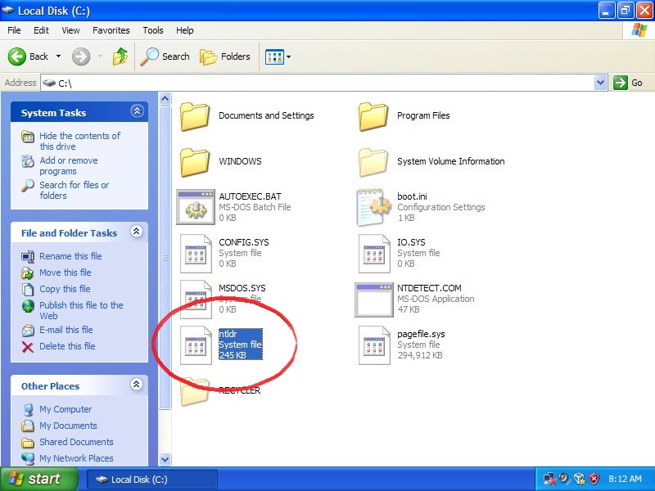The width and height of the screenshot is (655, 491).
Task: Click the left pane scroll up arrow
Action: coord(165,98)
